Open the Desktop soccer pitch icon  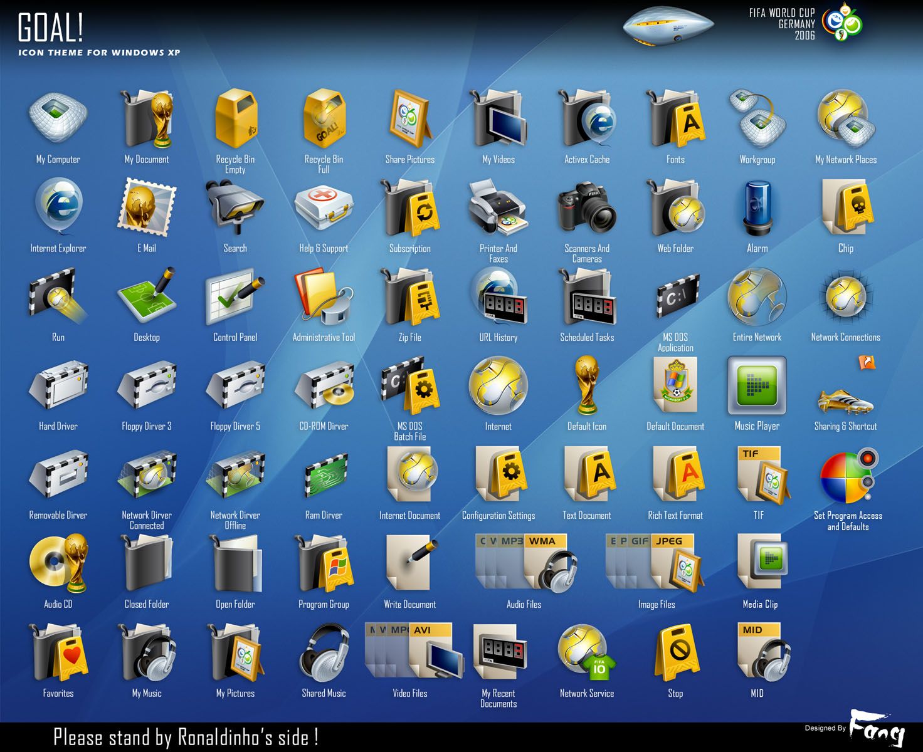147,296
